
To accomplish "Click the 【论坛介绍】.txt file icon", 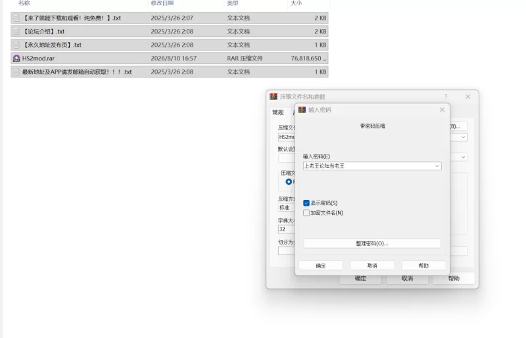I will [16, 32].
